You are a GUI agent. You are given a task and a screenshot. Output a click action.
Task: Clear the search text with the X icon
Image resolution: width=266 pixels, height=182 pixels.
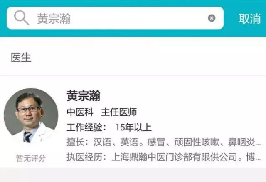coord(212,18)
